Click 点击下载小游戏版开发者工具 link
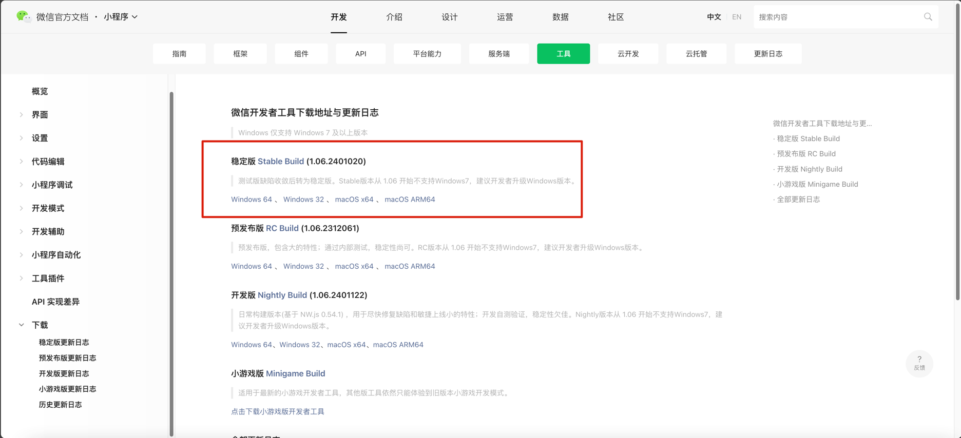Image resolution: width=961 pixels, height=438 pixels. tap(278, 411)
